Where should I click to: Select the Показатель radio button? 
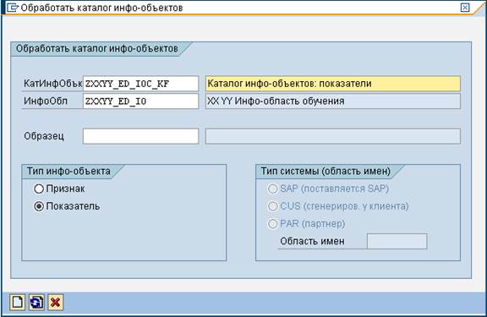[39, 206]
